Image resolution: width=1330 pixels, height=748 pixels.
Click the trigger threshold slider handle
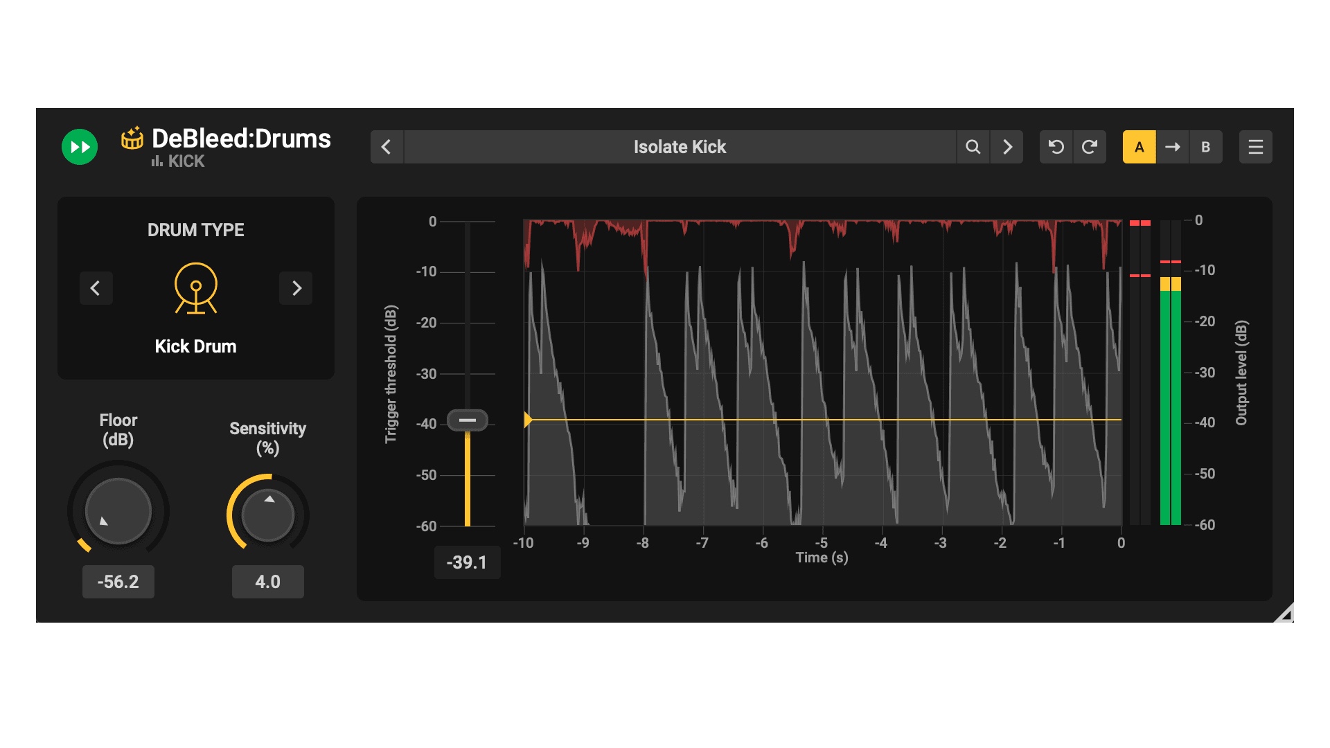pyautogui.click(x=468, y=420)
